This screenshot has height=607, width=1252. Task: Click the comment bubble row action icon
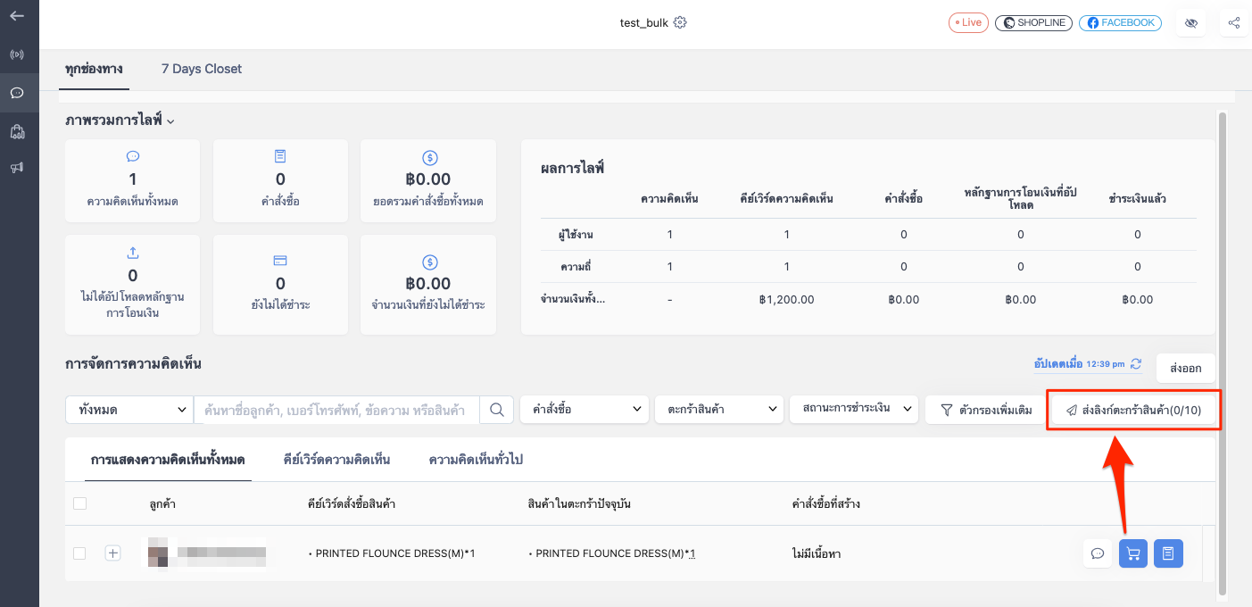(1098, 553)
